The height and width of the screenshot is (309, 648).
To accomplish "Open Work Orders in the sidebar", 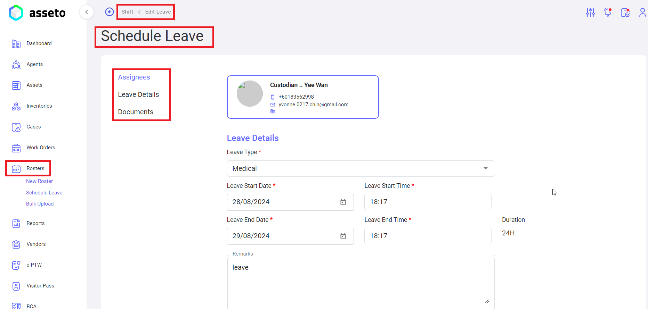I will 41,148.
